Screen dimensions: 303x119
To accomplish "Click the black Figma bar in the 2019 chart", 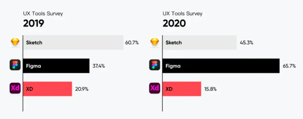I will 56,66.
